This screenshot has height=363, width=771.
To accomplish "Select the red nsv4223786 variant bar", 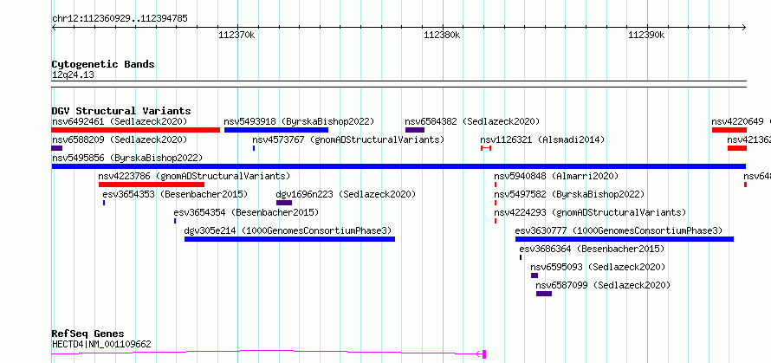I will tap(152, 185).
